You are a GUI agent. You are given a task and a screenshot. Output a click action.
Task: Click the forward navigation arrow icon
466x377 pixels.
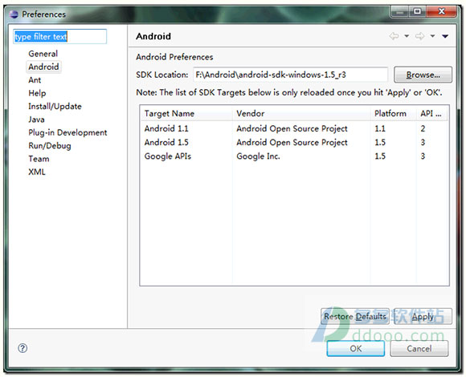419,36
